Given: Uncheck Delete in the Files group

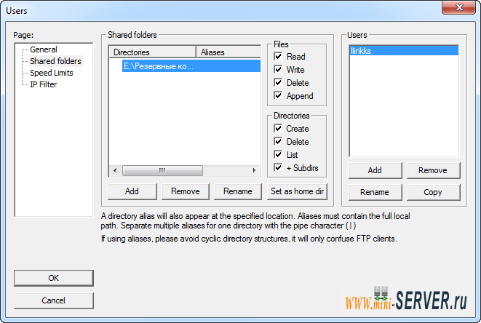Looking at the screenshot, I should pos(278,83).
